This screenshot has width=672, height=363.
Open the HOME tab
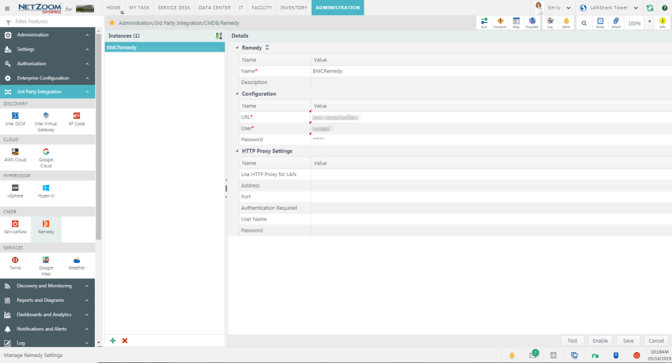tap(114, 7)
